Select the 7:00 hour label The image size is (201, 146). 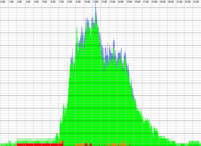61,2
